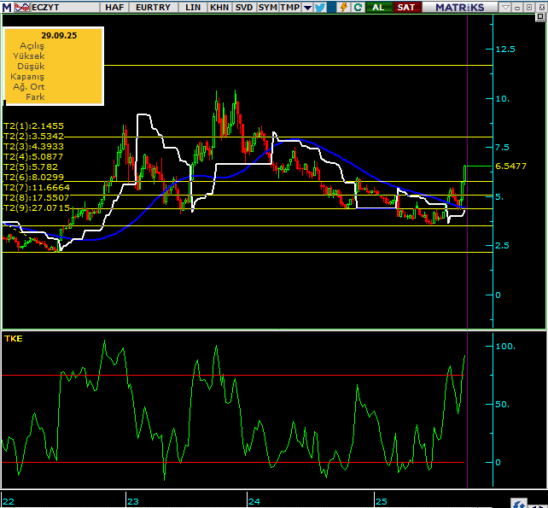Click the T2(4):5.0877 indicator label

pyautogui.click(x=33, y=156)
